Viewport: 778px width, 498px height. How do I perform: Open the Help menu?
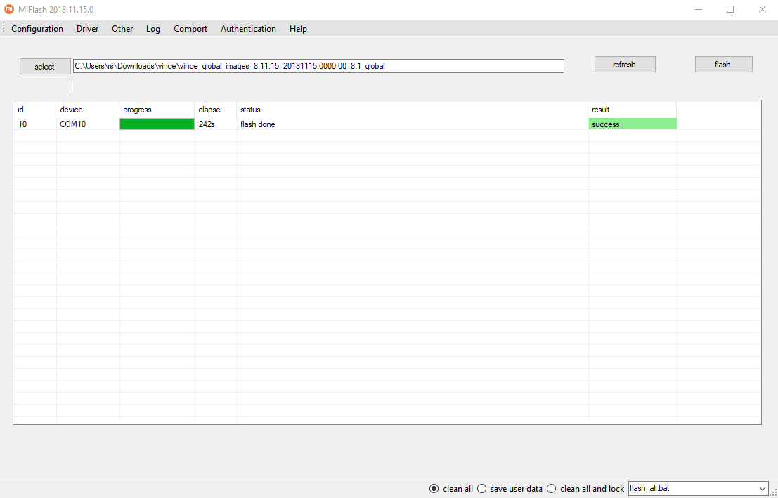298,29
